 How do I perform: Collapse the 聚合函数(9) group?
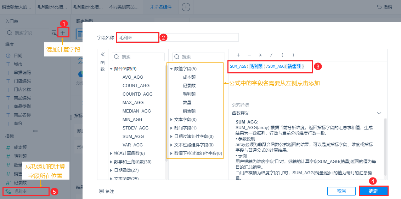tap(111, 68)
